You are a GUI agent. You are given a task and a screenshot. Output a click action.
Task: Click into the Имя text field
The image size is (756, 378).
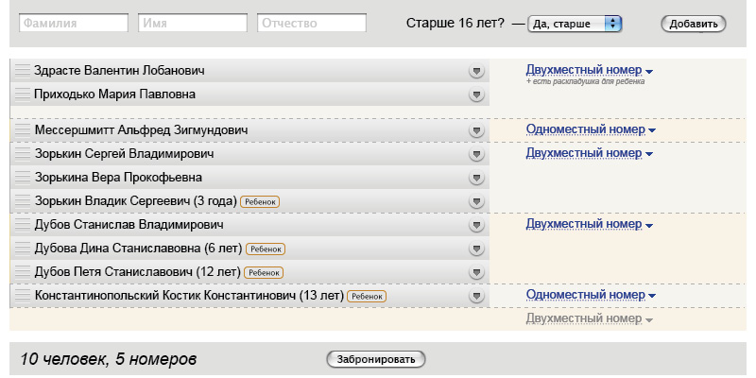(193, 24)
